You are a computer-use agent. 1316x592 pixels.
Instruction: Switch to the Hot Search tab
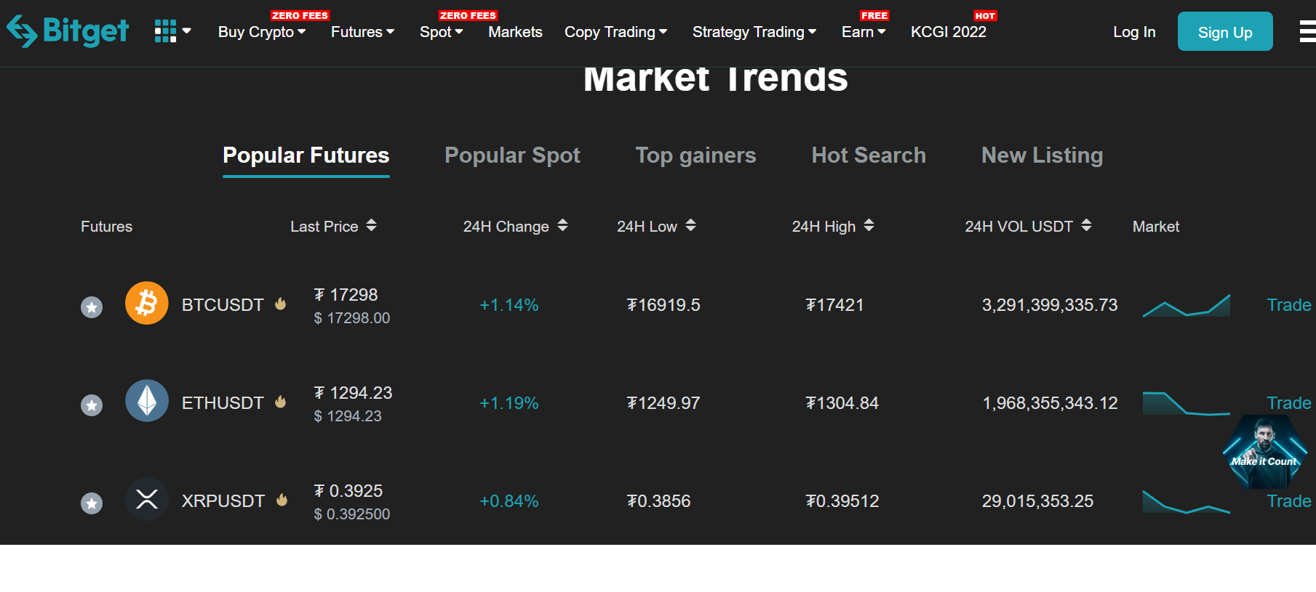pyautogui.click(x=869, y=155)
